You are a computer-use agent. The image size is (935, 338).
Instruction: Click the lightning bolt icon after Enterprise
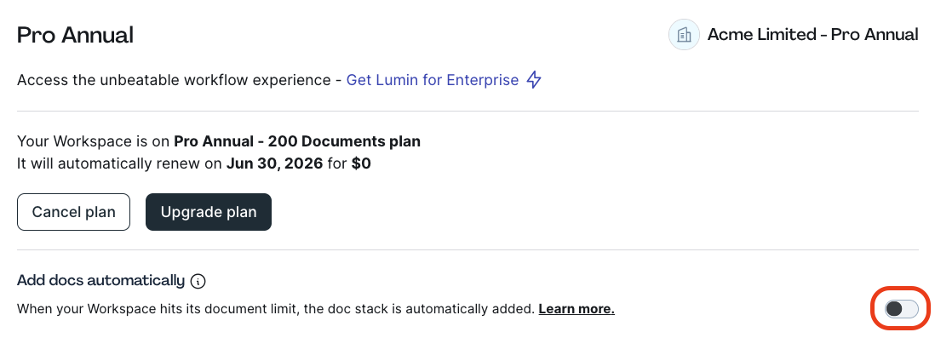pyautogui.click(x=534, y=80)
